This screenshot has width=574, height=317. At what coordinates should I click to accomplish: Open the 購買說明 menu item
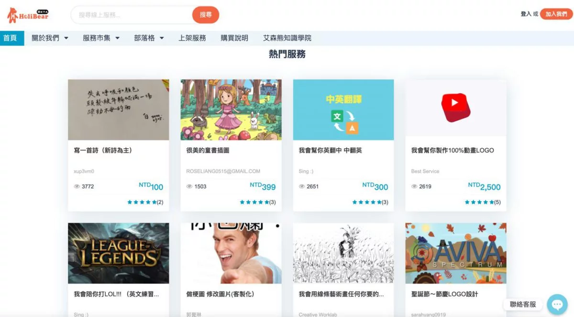pyautogui.click(x=234, y=38)
